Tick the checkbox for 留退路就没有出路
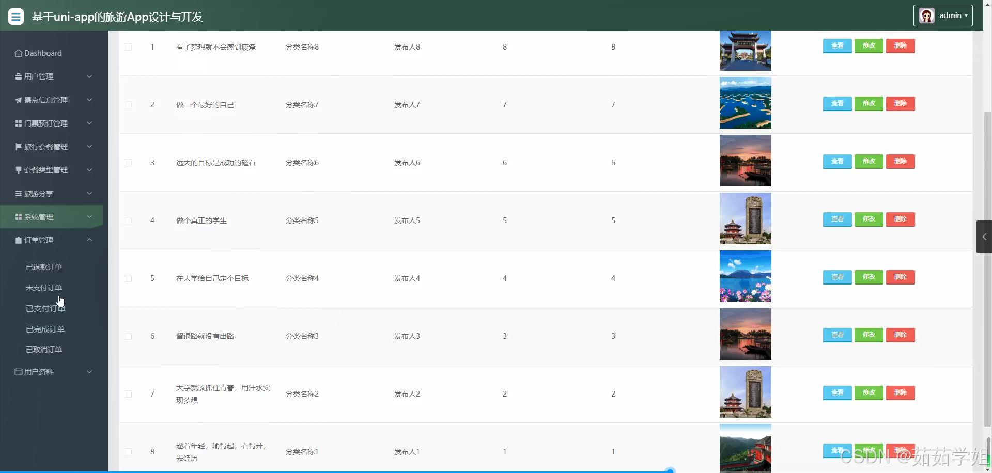The image size is (992, 473). (x=128, y=336)
